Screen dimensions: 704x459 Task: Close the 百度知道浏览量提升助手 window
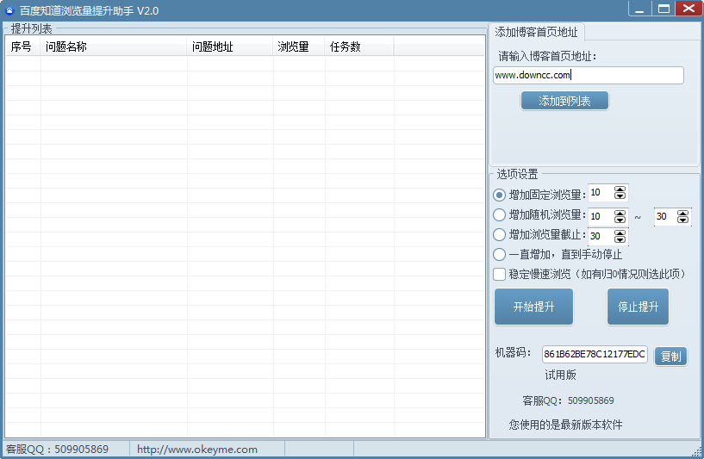(688, 9)
